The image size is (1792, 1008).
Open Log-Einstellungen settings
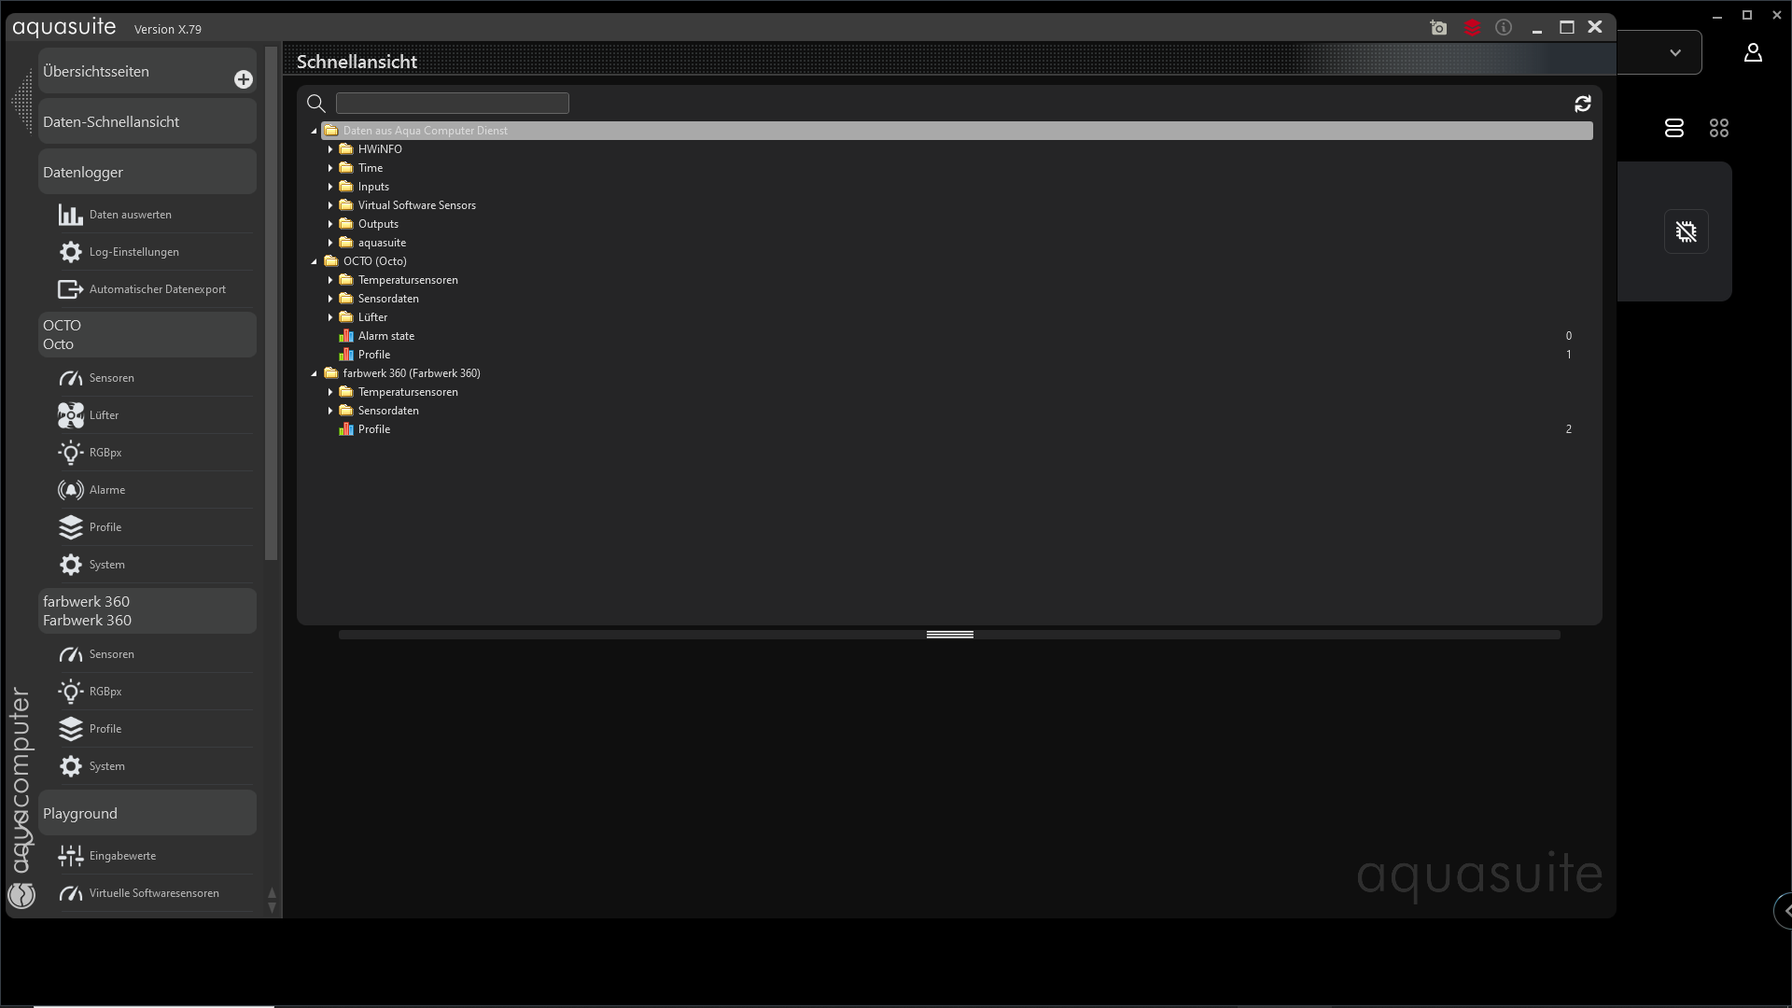point(133,252)
